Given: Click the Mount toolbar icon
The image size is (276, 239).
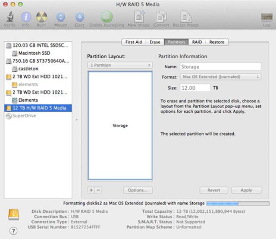Looking at the screenshot, I should (60, 18).
